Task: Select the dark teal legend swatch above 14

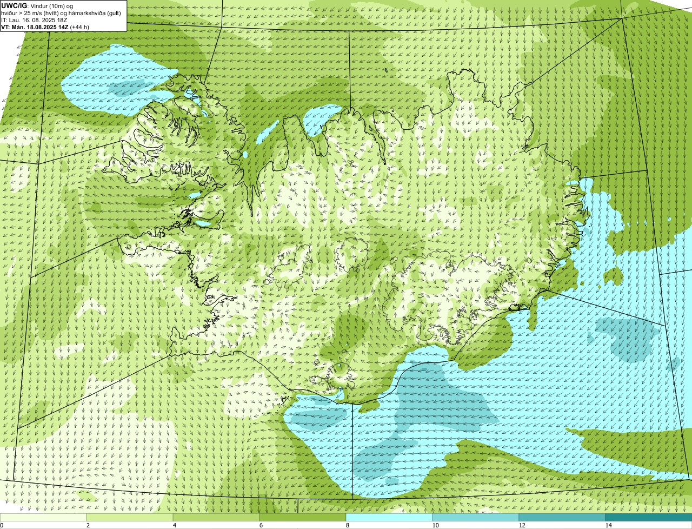Action: (649, 517)
